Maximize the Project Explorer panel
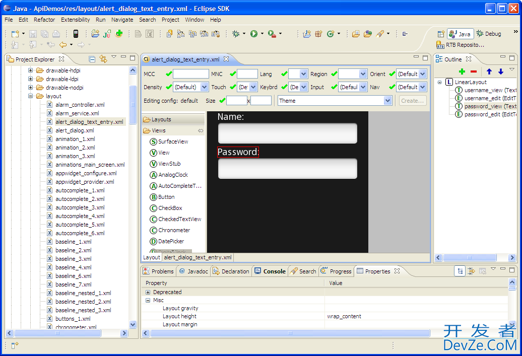This screenshot has width=522, height=356. [x=133, y=57]
